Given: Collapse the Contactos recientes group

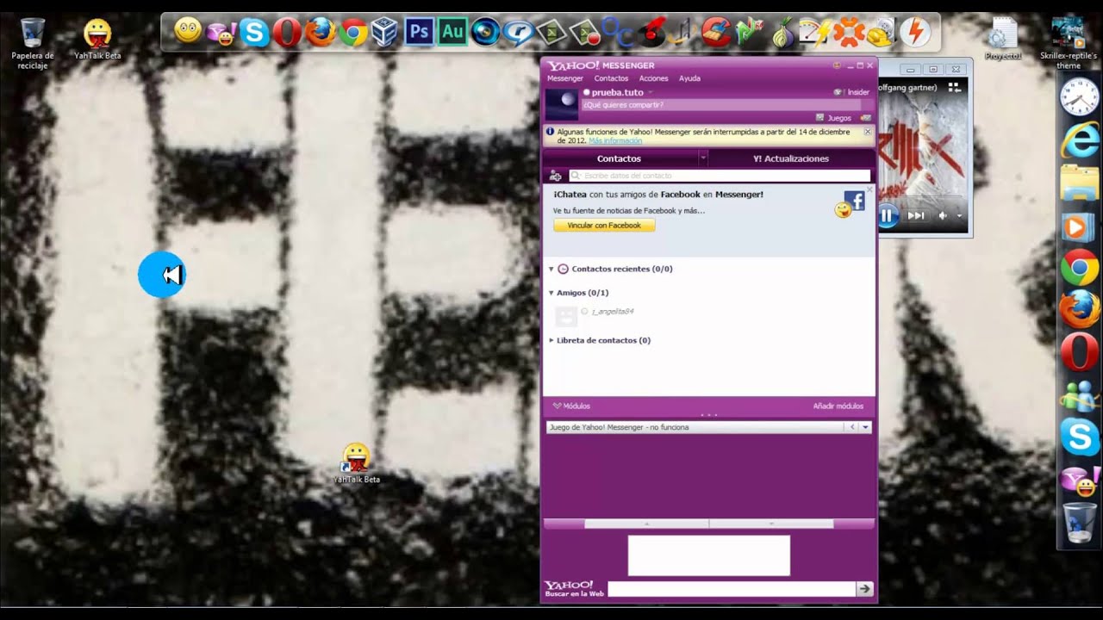Looking at the screenshot, I should (x=551, y=269).
